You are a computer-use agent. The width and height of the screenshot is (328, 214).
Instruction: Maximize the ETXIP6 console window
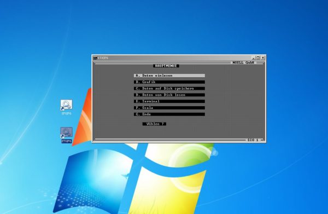258,58
